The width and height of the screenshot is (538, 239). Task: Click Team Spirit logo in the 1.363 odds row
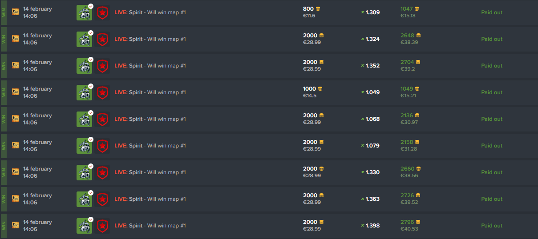pos(84,199)
